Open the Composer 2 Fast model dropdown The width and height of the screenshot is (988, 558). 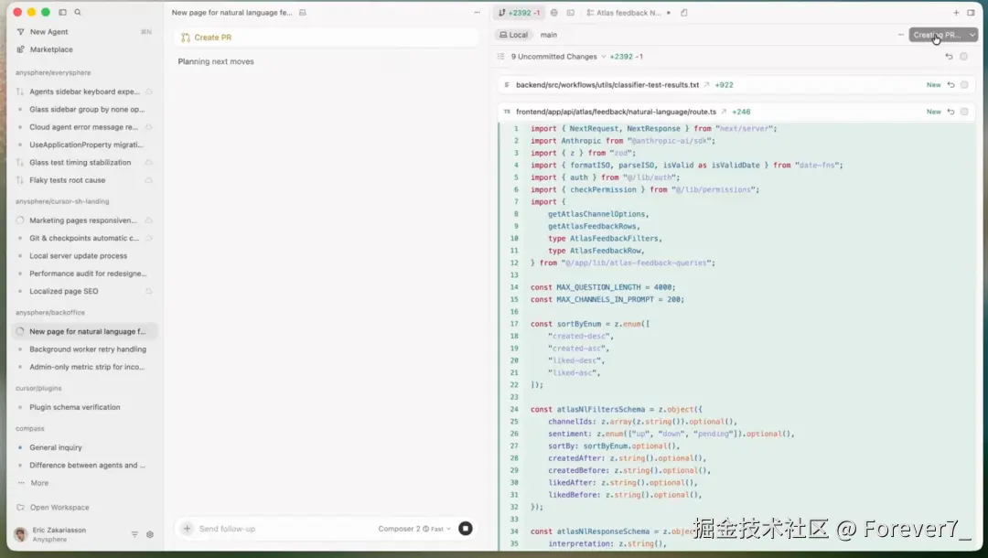click(414, 529)
